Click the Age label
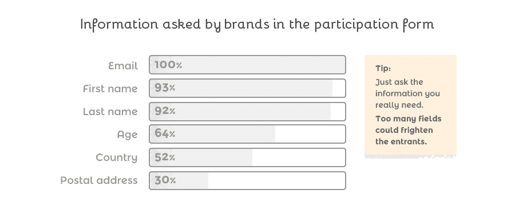 pyautogui.click(x=127, y=135)
